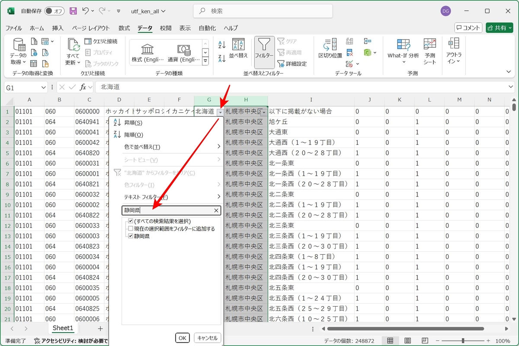Select the Currencies (通貨) data type
Image resolution: width=519 pixels, height=346 pixels.
pos(183,54)
